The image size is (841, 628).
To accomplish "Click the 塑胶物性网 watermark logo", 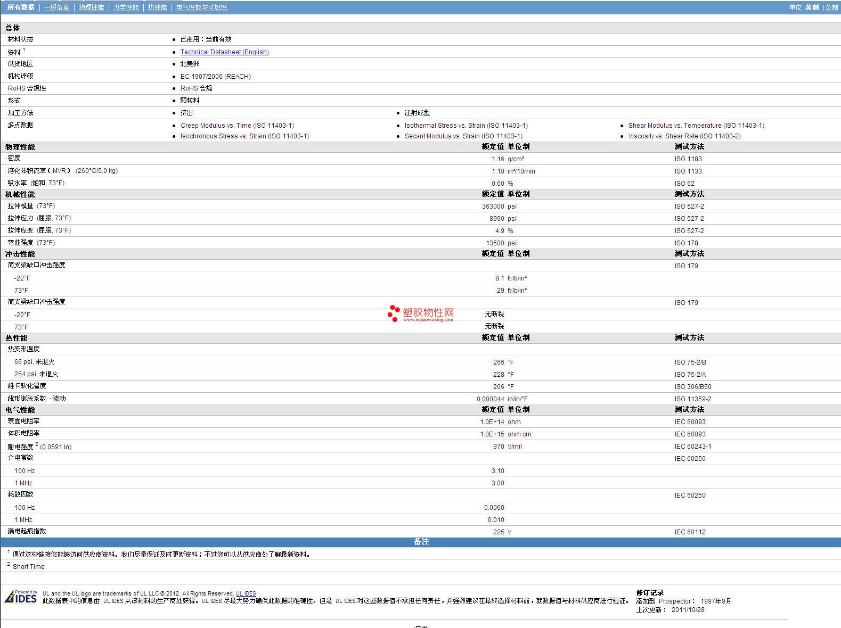I will click(421, 314).
